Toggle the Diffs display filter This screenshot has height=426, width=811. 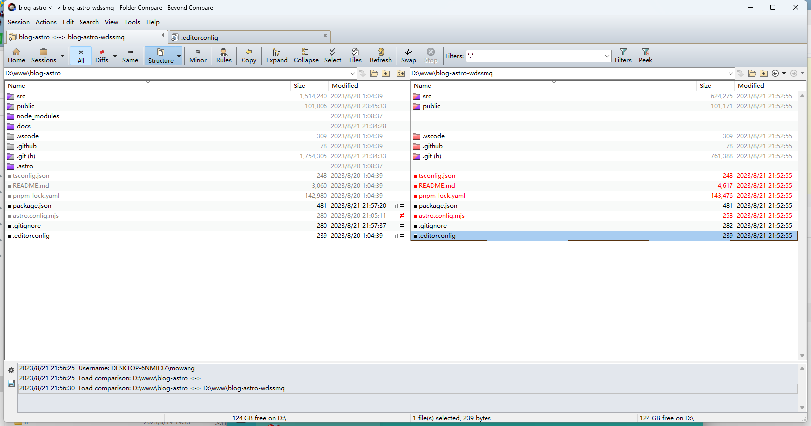(x=102, y=56)
